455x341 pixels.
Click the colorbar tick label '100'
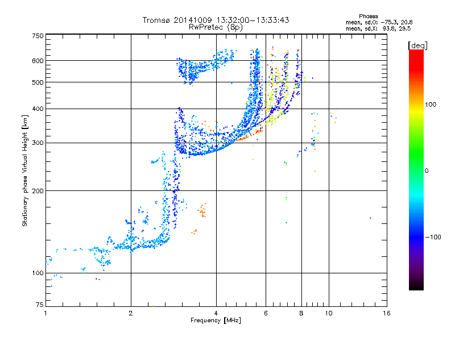click(431, 105)
